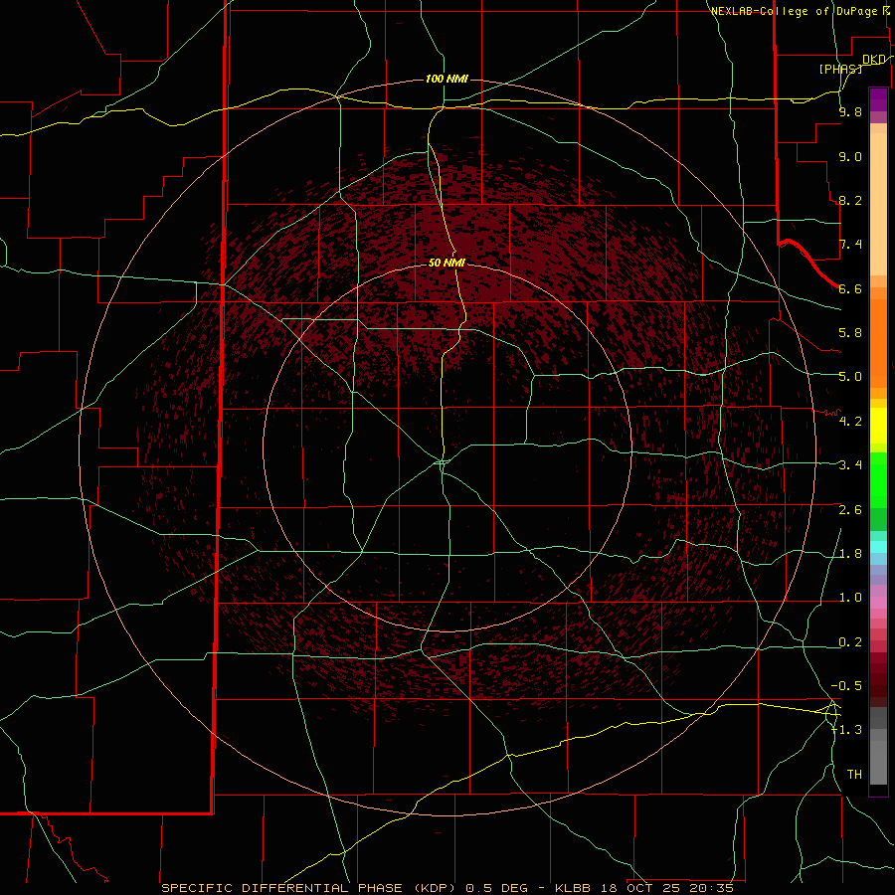The height and width of the screenshot is (895, 895).
Task: Click the SPECIFIC DIFFERENTIAL PHASE (KDP) caption
Action: 310,888
